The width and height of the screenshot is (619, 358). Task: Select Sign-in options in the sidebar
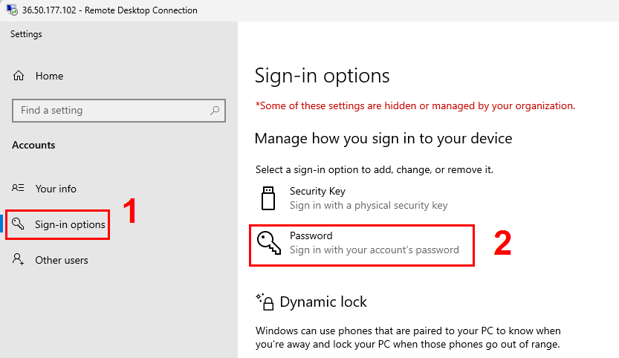pos(58,224)
